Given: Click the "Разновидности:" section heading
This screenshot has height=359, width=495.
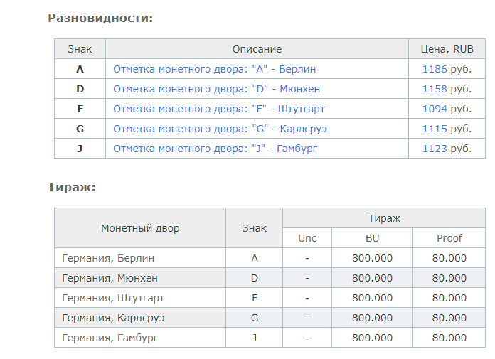Looking at the screenshot, I should [100, 18].
